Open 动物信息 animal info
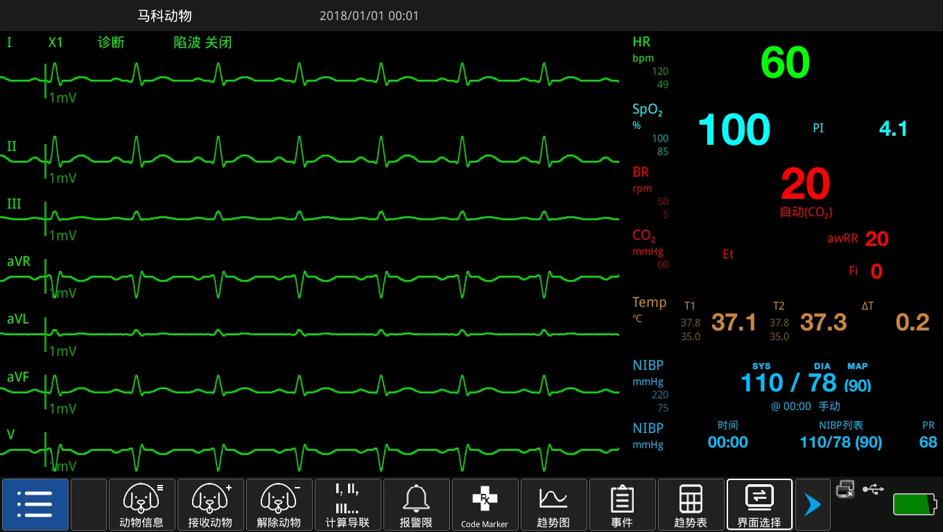Viewport: 943px width, 532px height. coord(142,504)
